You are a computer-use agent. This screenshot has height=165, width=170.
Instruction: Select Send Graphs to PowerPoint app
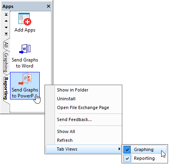(25, 86)
